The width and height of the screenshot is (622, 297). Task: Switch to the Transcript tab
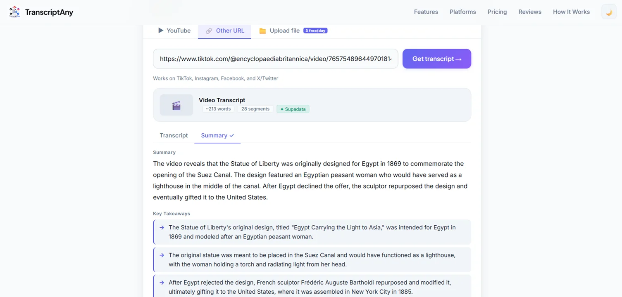pos(174,135)
